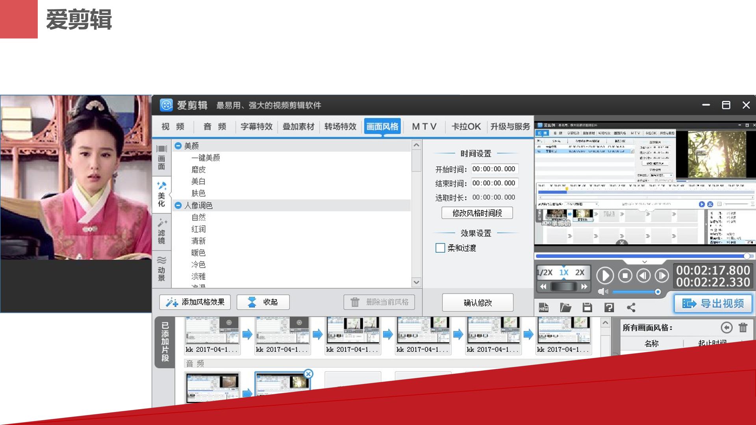Click the trash icon beside 所有画面风格
756x425 pixels.
click(743, 327)
